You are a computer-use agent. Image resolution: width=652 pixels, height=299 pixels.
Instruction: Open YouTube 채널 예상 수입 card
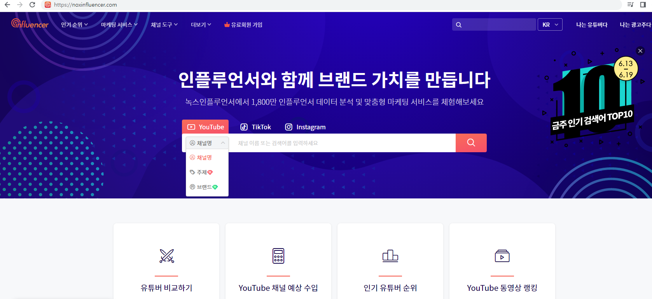coord(278,261)
